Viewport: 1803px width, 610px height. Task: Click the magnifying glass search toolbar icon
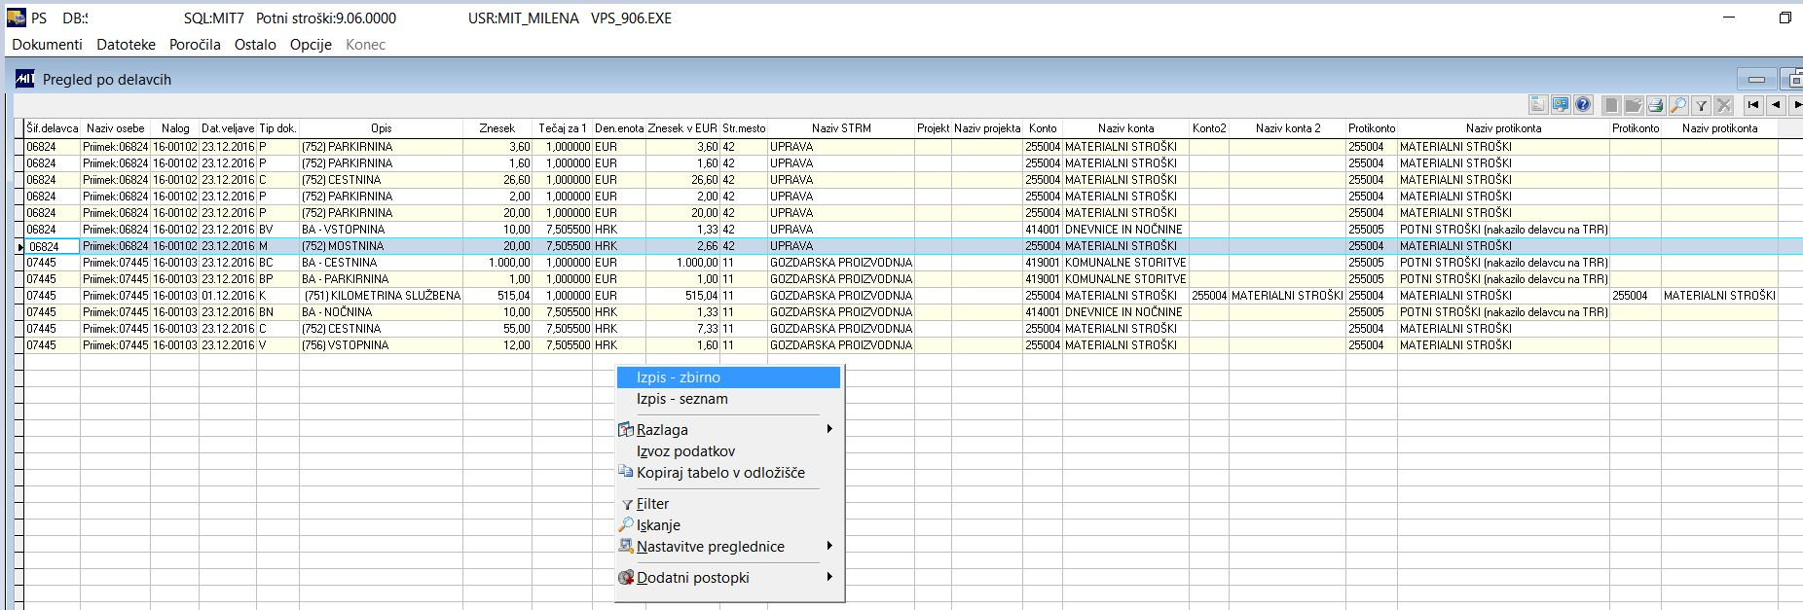pos(1678,105)
